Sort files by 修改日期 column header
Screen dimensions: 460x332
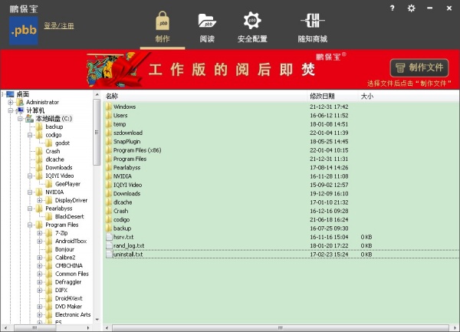[x=322, y=96]
